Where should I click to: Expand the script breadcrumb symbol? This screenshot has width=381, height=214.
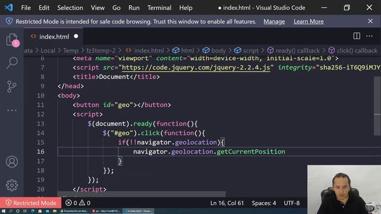click(x=246, y=51)
